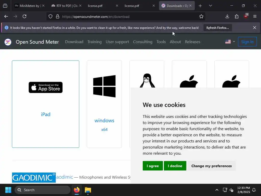Expand the US flag language dropdown
The height and width of the screenshot is (196, 261).
(230, 42)
